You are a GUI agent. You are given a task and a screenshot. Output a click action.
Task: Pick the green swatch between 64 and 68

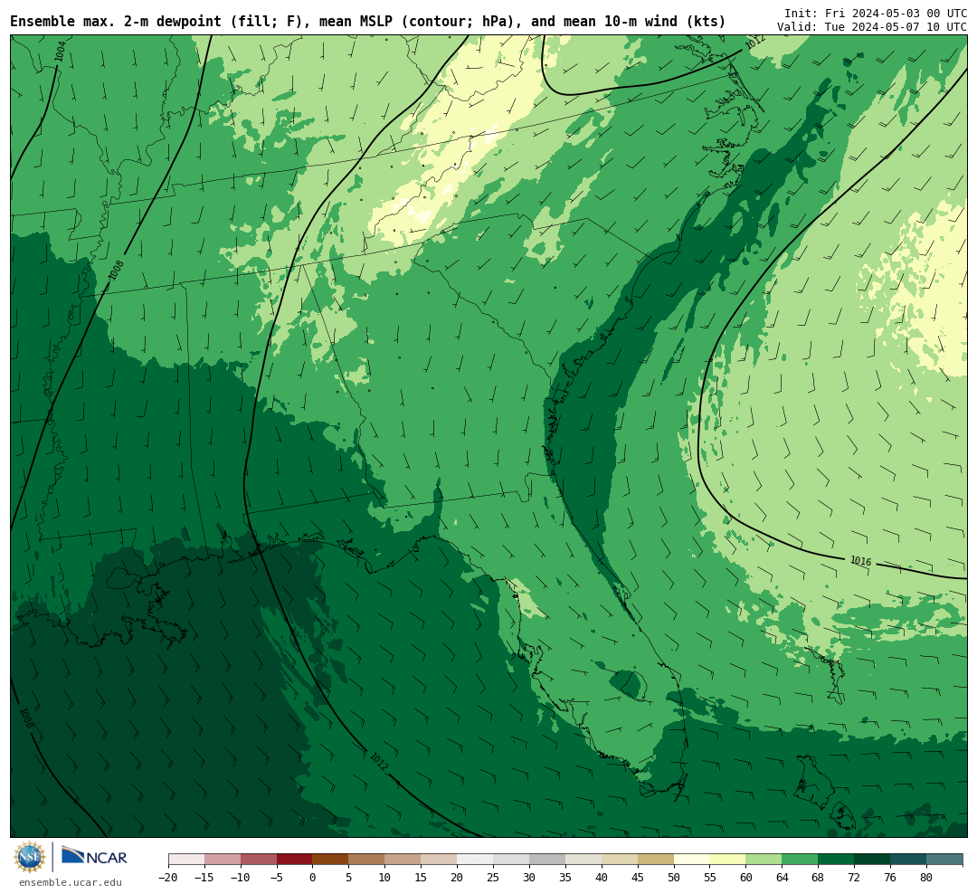(801, 860)
